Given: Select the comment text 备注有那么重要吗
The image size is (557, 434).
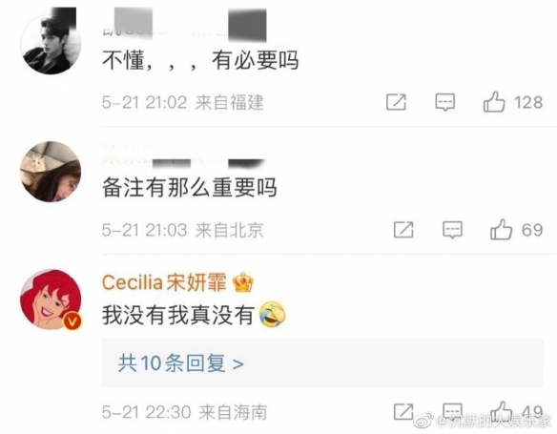Looking at the screenshot, I should coord(190,188).
